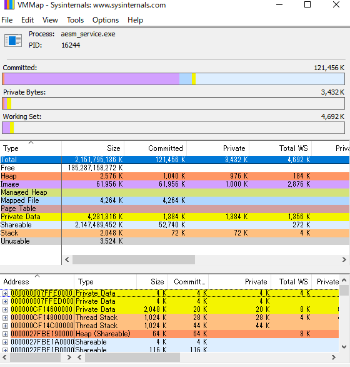Screen dimensions: 350x367
Task: Expand Shareable 0000027FBE1A0000 row
Action: pyautogui.click(x=5, y=342)
